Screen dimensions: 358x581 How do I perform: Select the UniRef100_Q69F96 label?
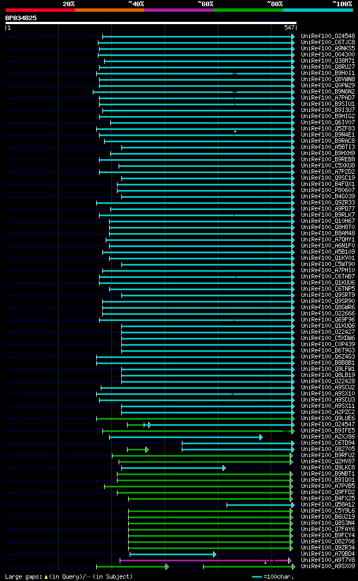pos(328,320)
